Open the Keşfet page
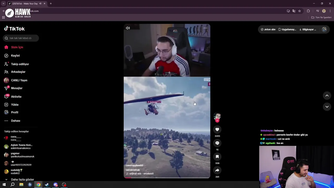The height and width of the screenshot is (188, 334). 15,56
